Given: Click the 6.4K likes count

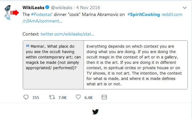Looking at the screenshot, I should pyautogui.click(x=89, y=98).
